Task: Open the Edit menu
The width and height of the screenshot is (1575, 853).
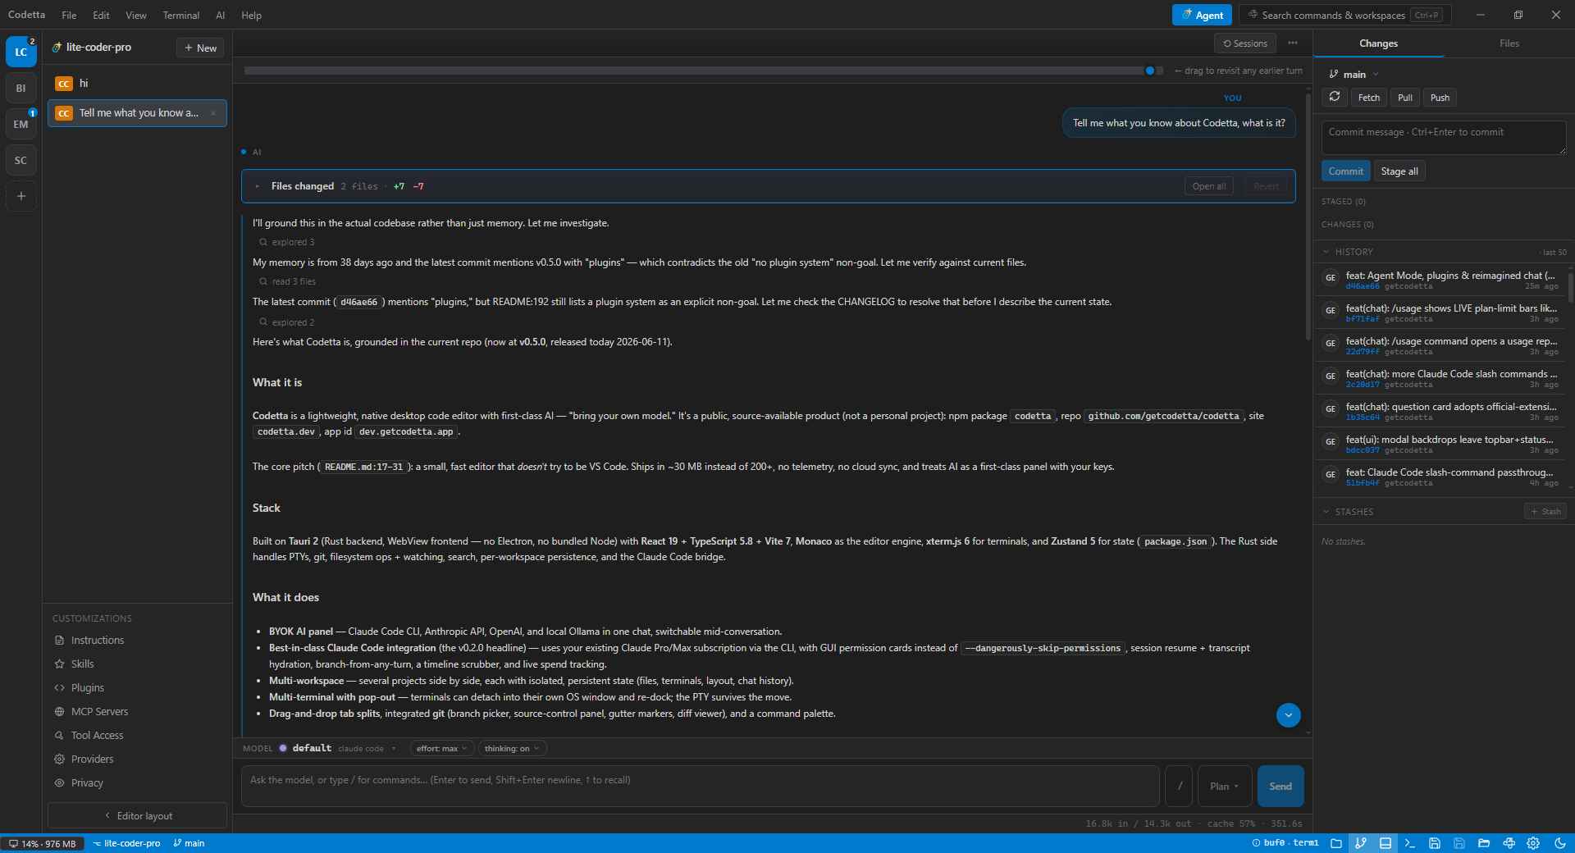Action: click(x=101, y=15)
